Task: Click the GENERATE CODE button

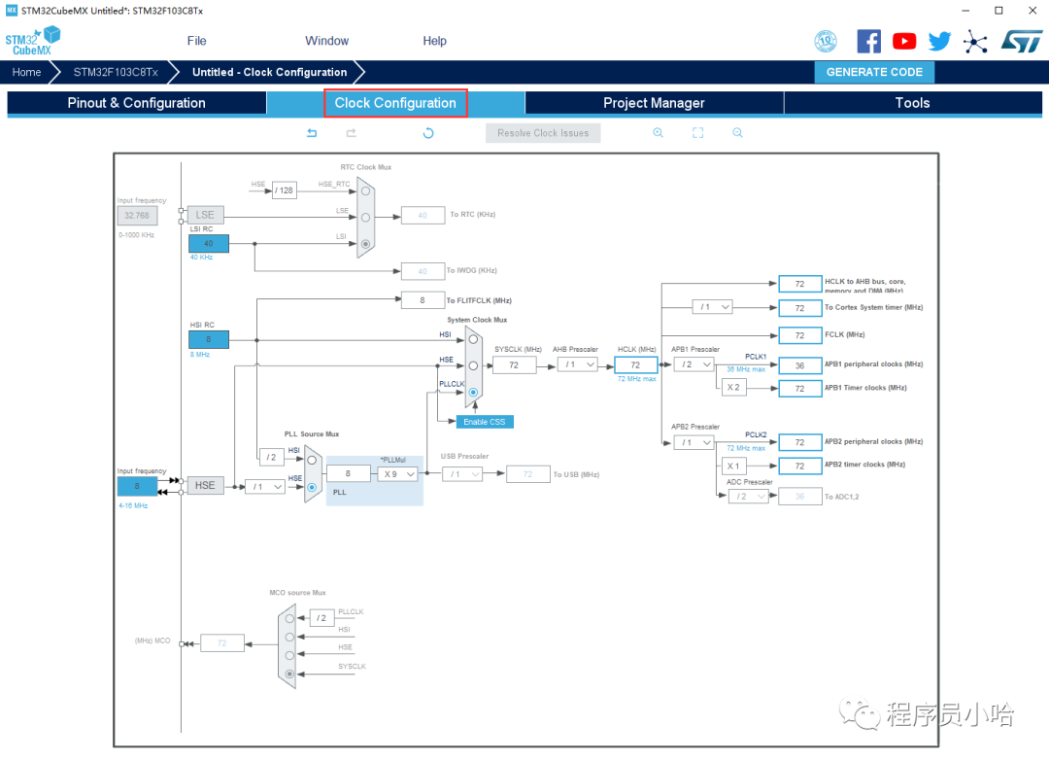Action: point(874,72)
